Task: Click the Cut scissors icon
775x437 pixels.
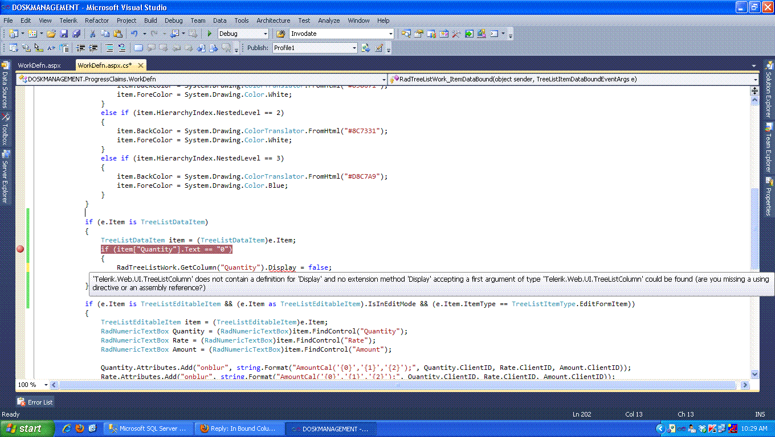Action: (93, 34)
